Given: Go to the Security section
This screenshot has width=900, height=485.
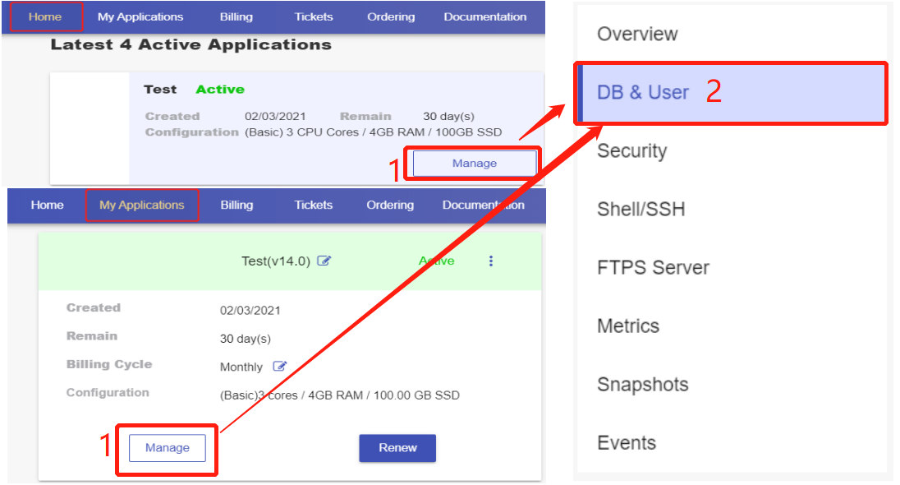Looking at the screenshot, I should [631, 151].
